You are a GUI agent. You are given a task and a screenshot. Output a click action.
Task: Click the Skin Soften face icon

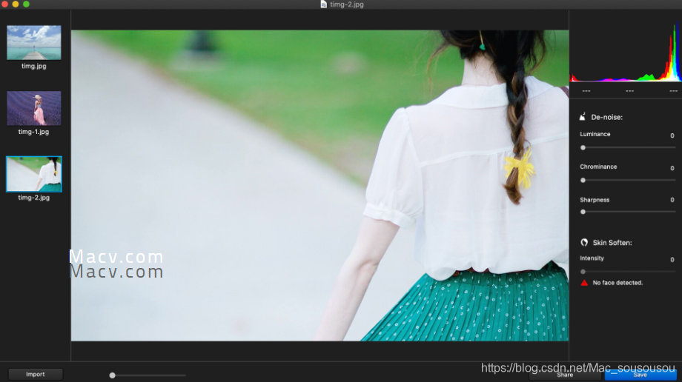pyautogui.click(x=584, y=243)
